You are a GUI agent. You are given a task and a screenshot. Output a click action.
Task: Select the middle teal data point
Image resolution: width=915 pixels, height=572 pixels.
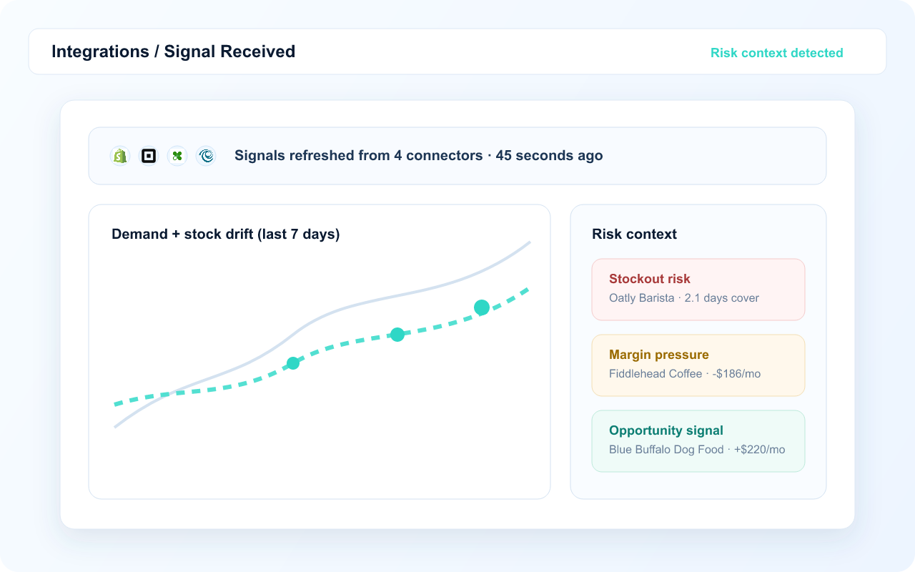pos(397,333)
